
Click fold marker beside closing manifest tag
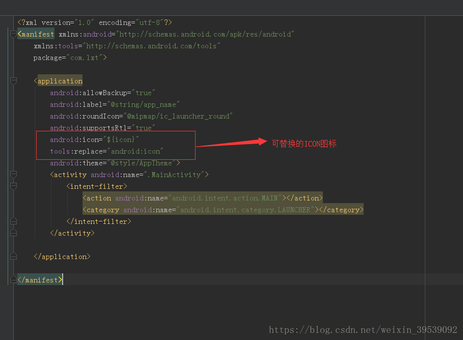tap(13, 280)
